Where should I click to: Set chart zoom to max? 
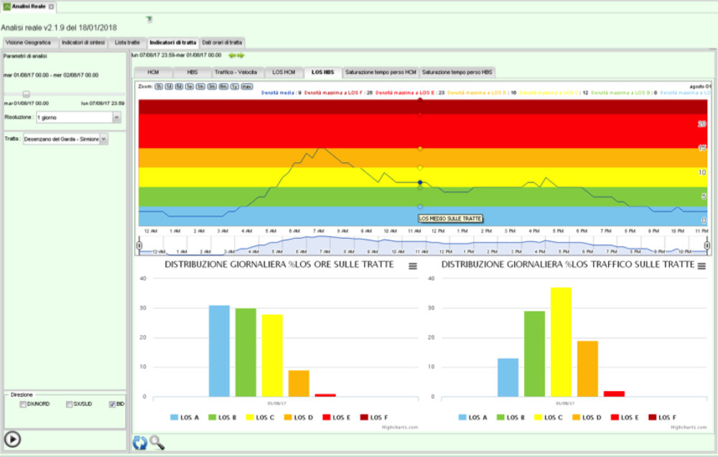247,87
